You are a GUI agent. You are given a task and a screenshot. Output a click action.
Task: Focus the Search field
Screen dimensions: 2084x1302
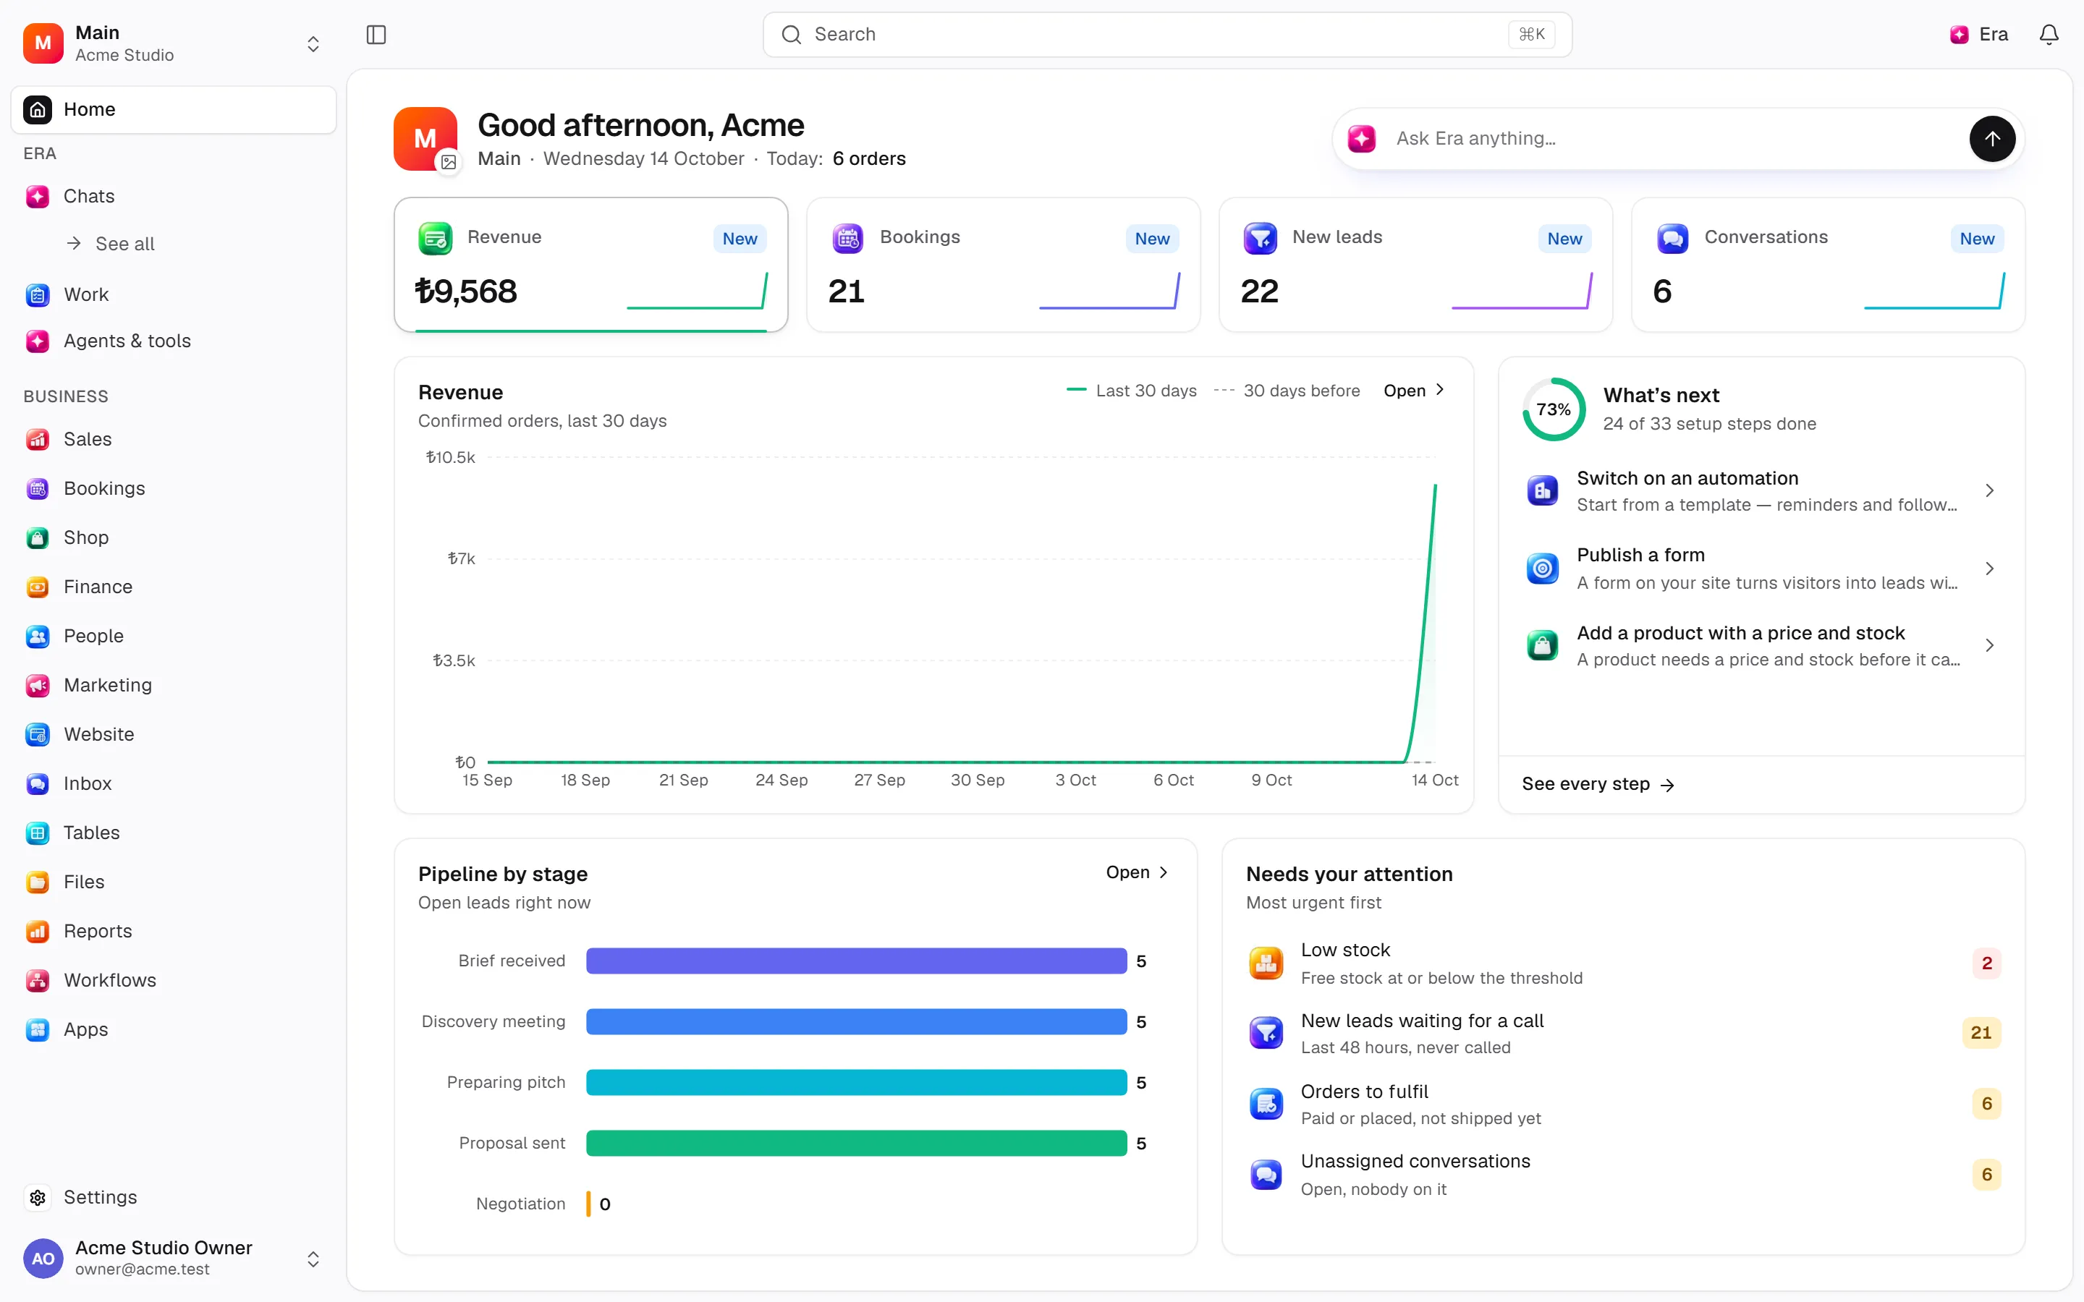(1167, 35)
